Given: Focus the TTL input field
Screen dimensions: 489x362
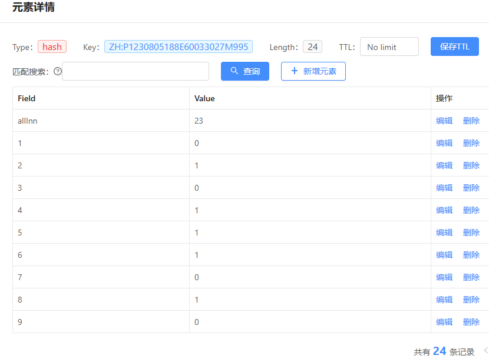Looking at the screenshot, I should tap(389, 47).
